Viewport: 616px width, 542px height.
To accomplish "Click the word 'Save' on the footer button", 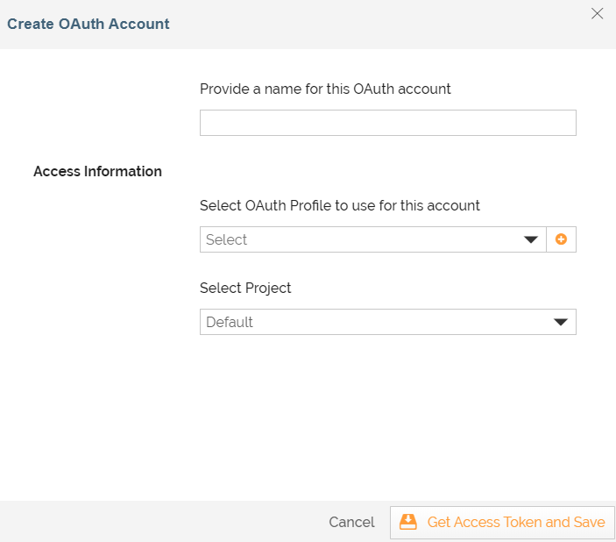I will [x=589, y=522].
